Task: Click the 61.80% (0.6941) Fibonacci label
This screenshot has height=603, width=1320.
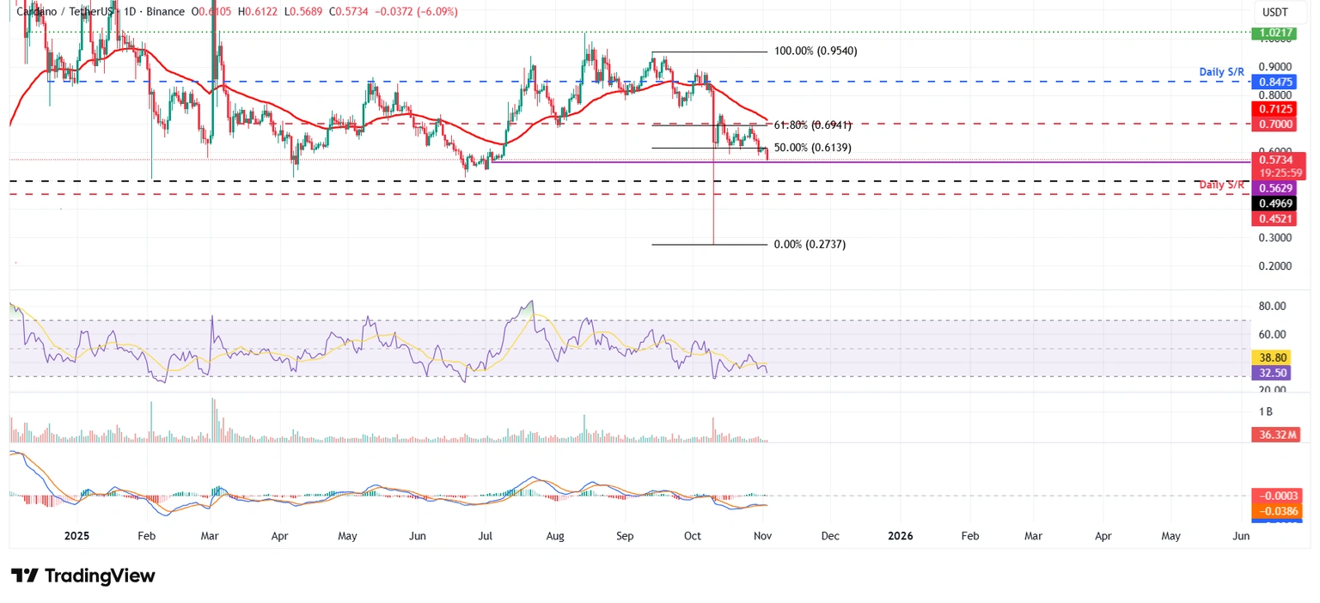Action: [x=813, y=125]
